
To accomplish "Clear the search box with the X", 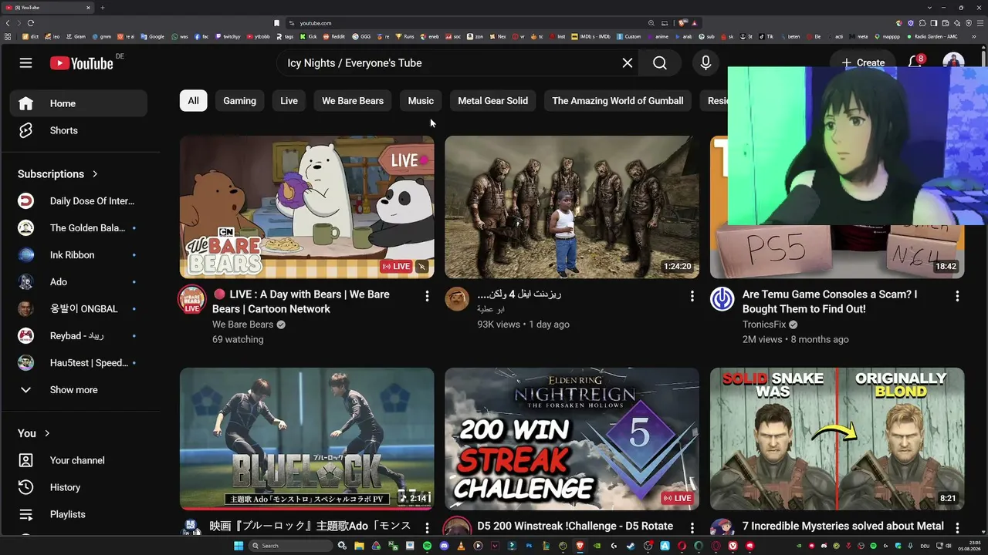I will pyautogui.click(x=628, y=63).
